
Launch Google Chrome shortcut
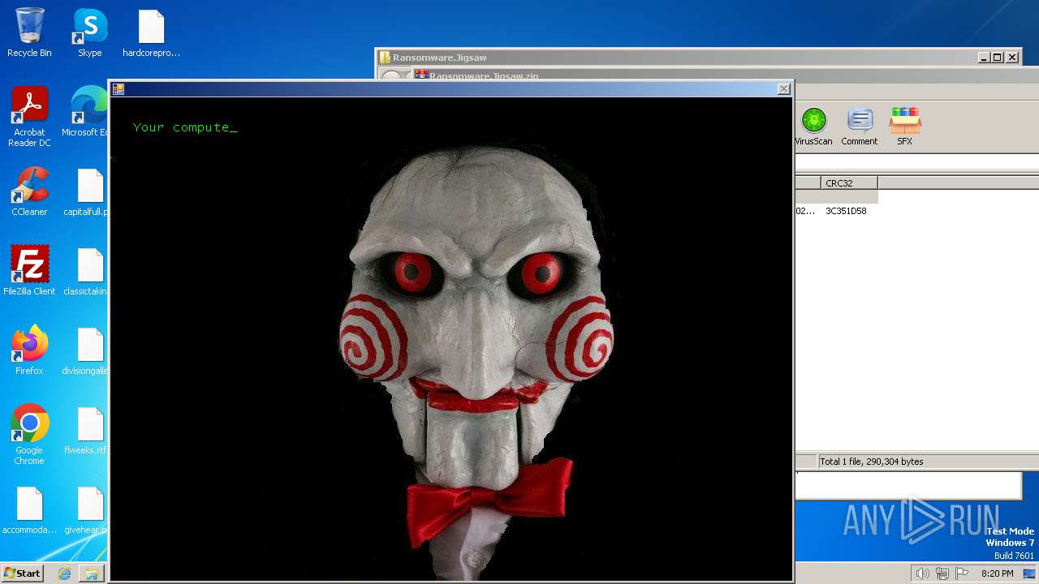point(29,434)
